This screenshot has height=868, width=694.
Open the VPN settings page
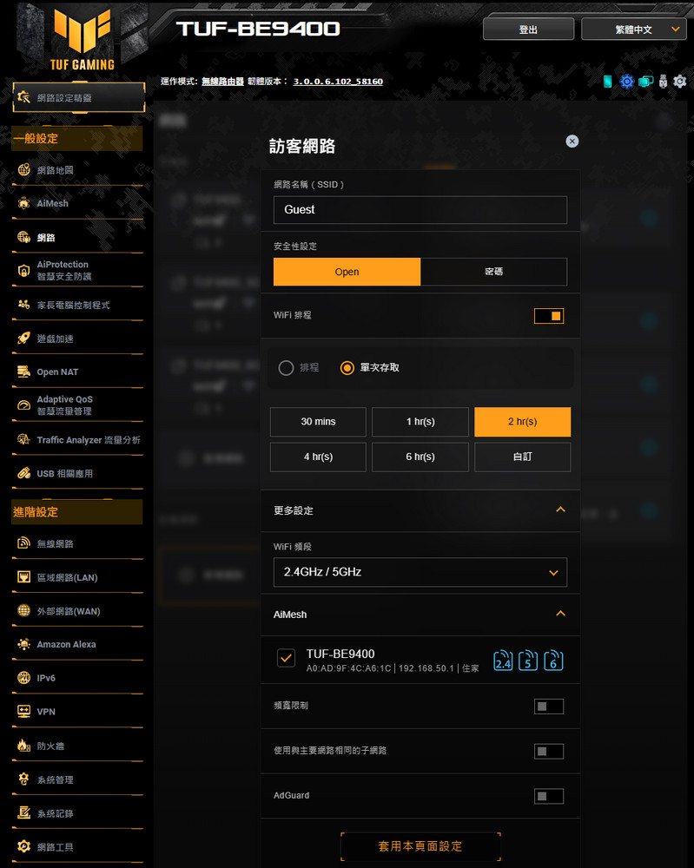46,712
